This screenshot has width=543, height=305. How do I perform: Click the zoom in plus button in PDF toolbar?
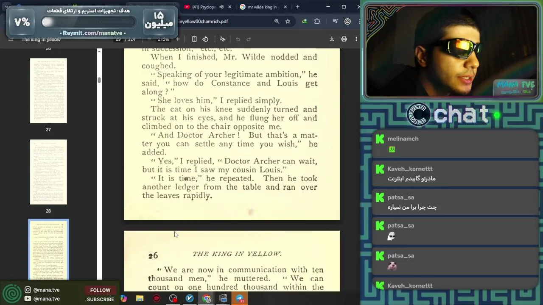pos(178,39)
